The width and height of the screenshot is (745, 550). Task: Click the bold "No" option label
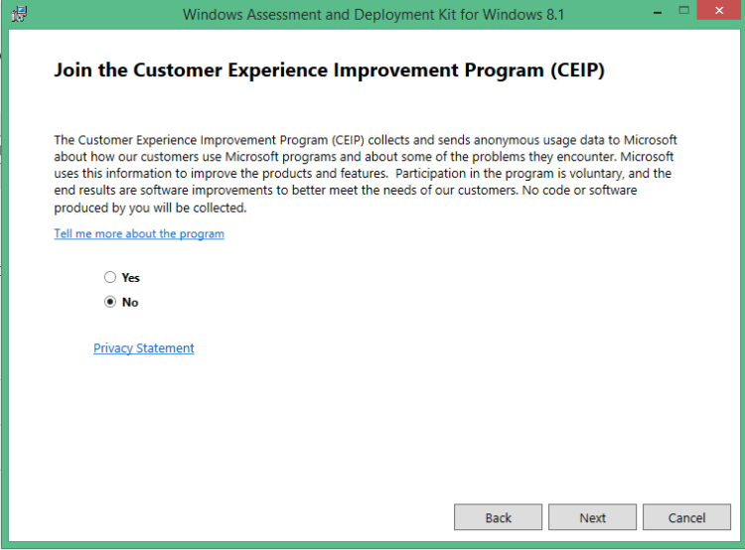coord(130,302)
